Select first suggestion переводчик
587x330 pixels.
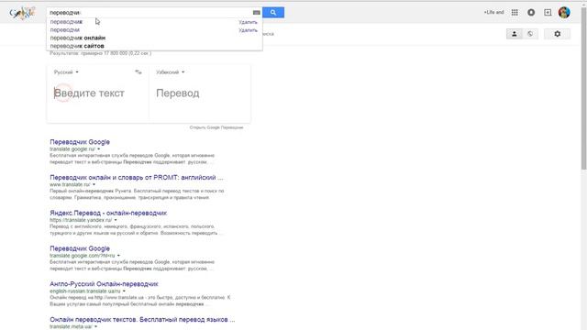[x=66, y=22]
